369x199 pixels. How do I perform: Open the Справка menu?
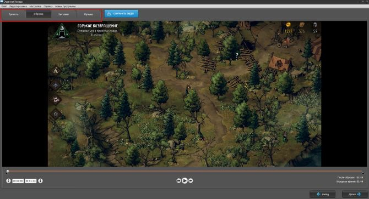point(48,7)
